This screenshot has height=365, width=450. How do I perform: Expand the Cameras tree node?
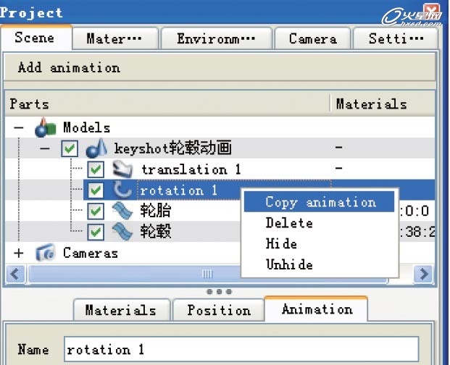click(x=19, y=253)
